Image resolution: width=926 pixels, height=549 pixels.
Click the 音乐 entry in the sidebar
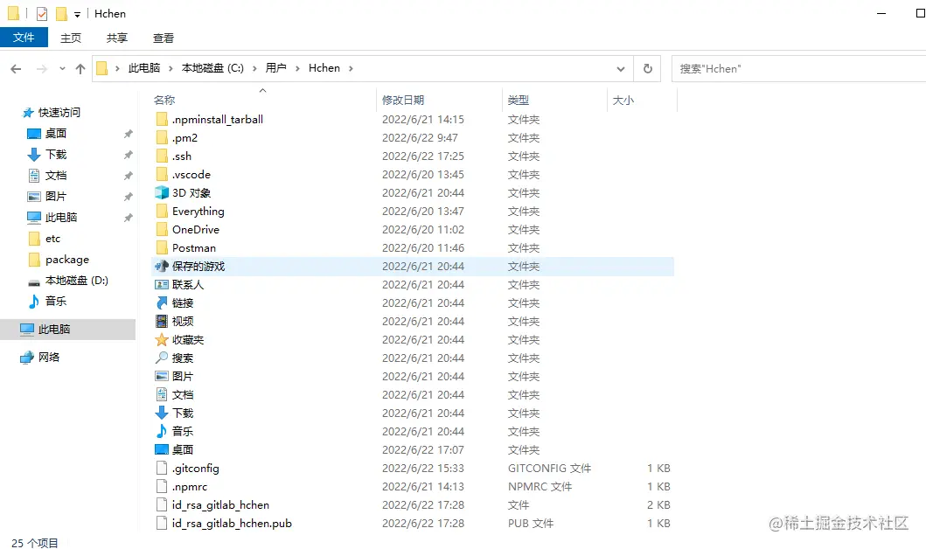coord(55,302)
